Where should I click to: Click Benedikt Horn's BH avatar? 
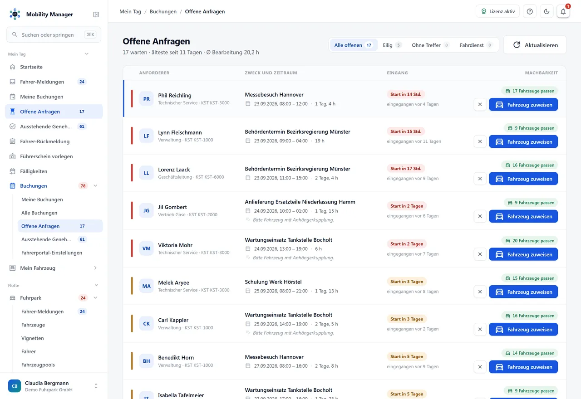pos(147,361)
